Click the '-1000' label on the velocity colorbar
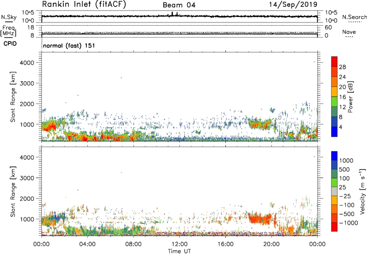367x254 pixels. click(x=348, y=223)
